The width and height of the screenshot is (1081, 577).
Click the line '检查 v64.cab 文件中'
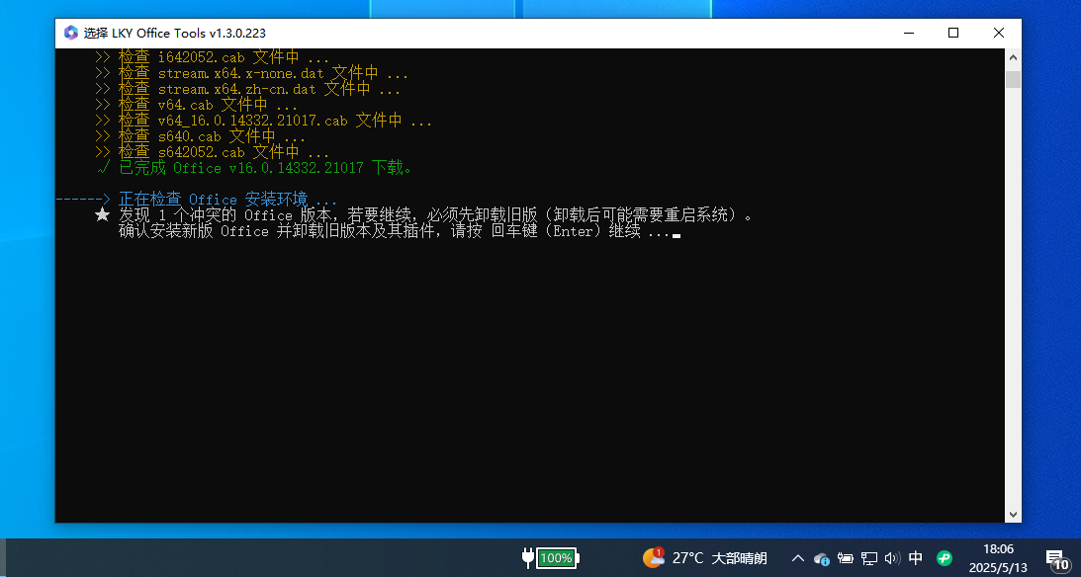click(x=196, y=105)
